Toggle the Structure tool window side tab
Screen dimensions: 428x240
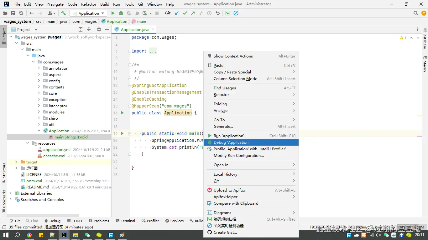[x=4, y=170]
